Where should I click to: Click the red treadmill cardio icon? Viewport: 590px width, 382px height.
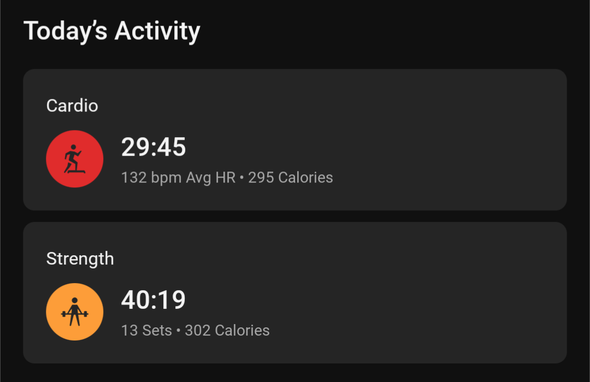pos(74,159)
